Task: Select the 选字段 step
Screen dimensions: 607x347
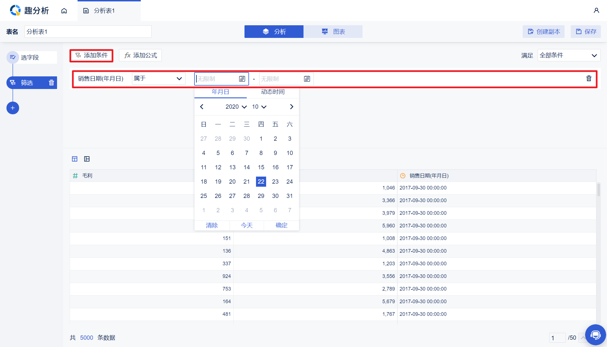Action: point(30,58)
